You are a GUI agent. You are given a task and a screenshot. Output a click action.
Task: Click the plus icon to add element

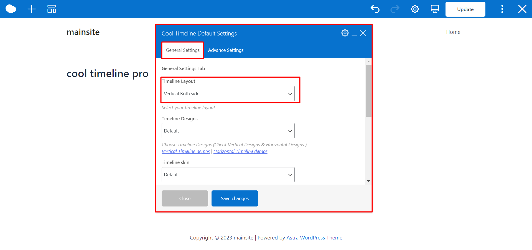tap(32, 9)
